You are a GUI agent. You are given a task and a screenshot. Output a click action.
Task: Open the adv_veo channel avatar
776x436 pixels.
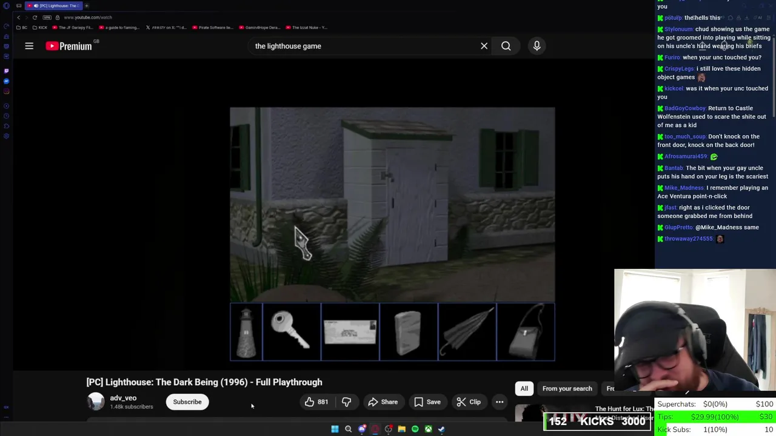click(96, 401)
